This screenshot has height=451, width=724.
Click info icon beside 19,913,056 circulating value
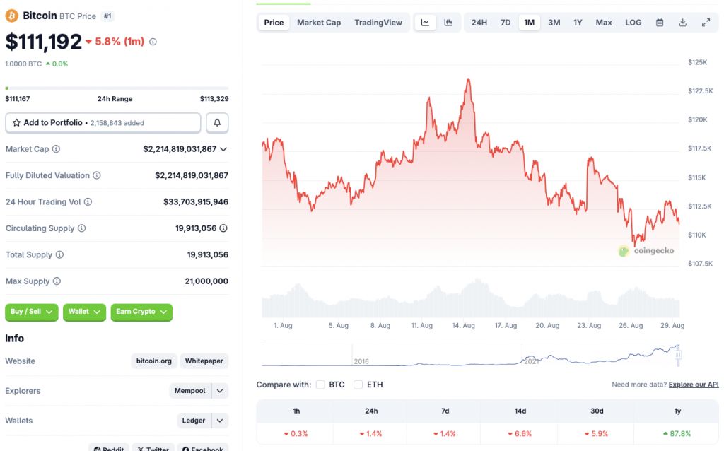223,228
